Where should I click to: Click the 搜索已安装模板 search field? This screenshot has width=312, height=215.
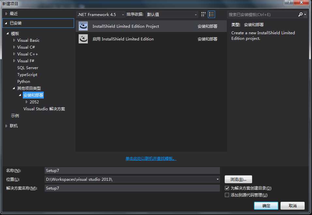[x=263, y=15]
